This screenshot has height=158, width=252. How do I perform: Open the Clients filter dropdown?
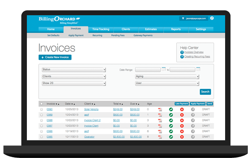[x=74, y=77]
